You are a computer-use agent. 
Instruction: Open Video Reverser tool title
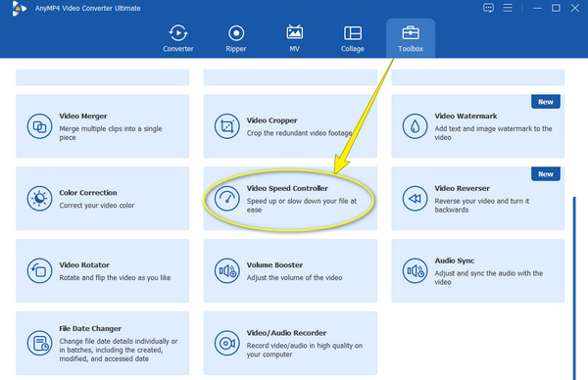point(462,188)
